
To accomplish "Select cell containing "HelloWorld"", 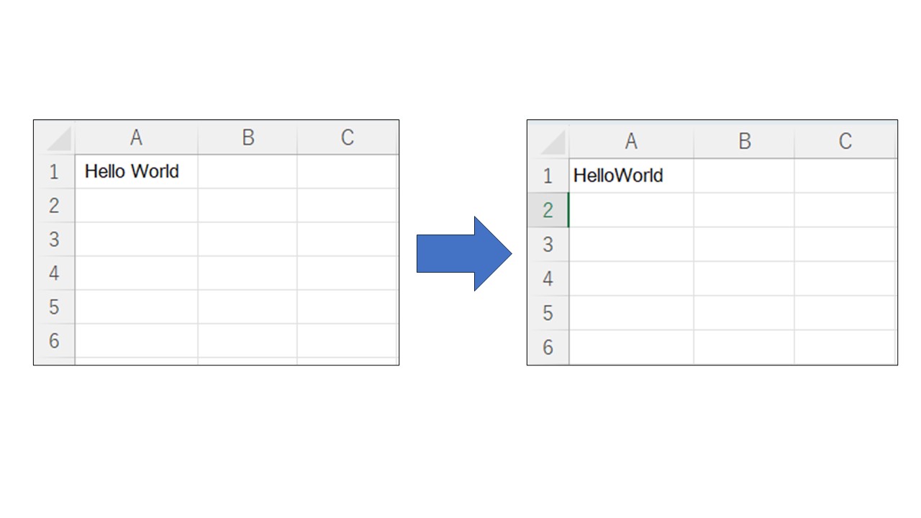I will [631, 176].
